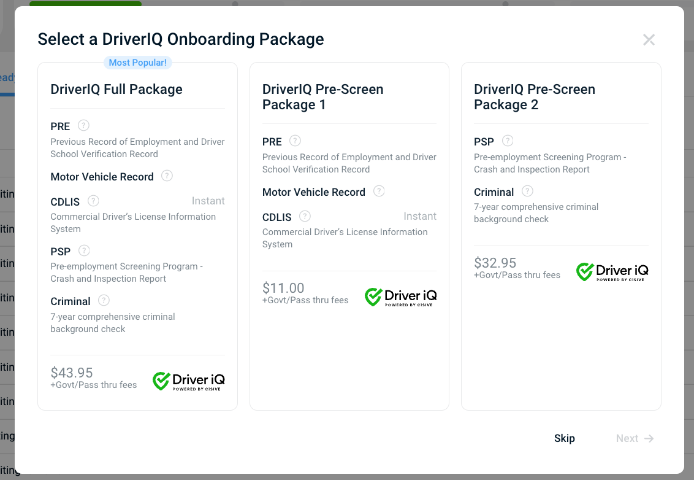
Task: Open PRE help icon in Full Package
Action: pos(83,125)
